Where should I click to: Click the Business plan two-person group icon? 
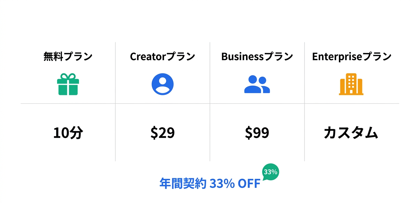(x=257, y=84)
